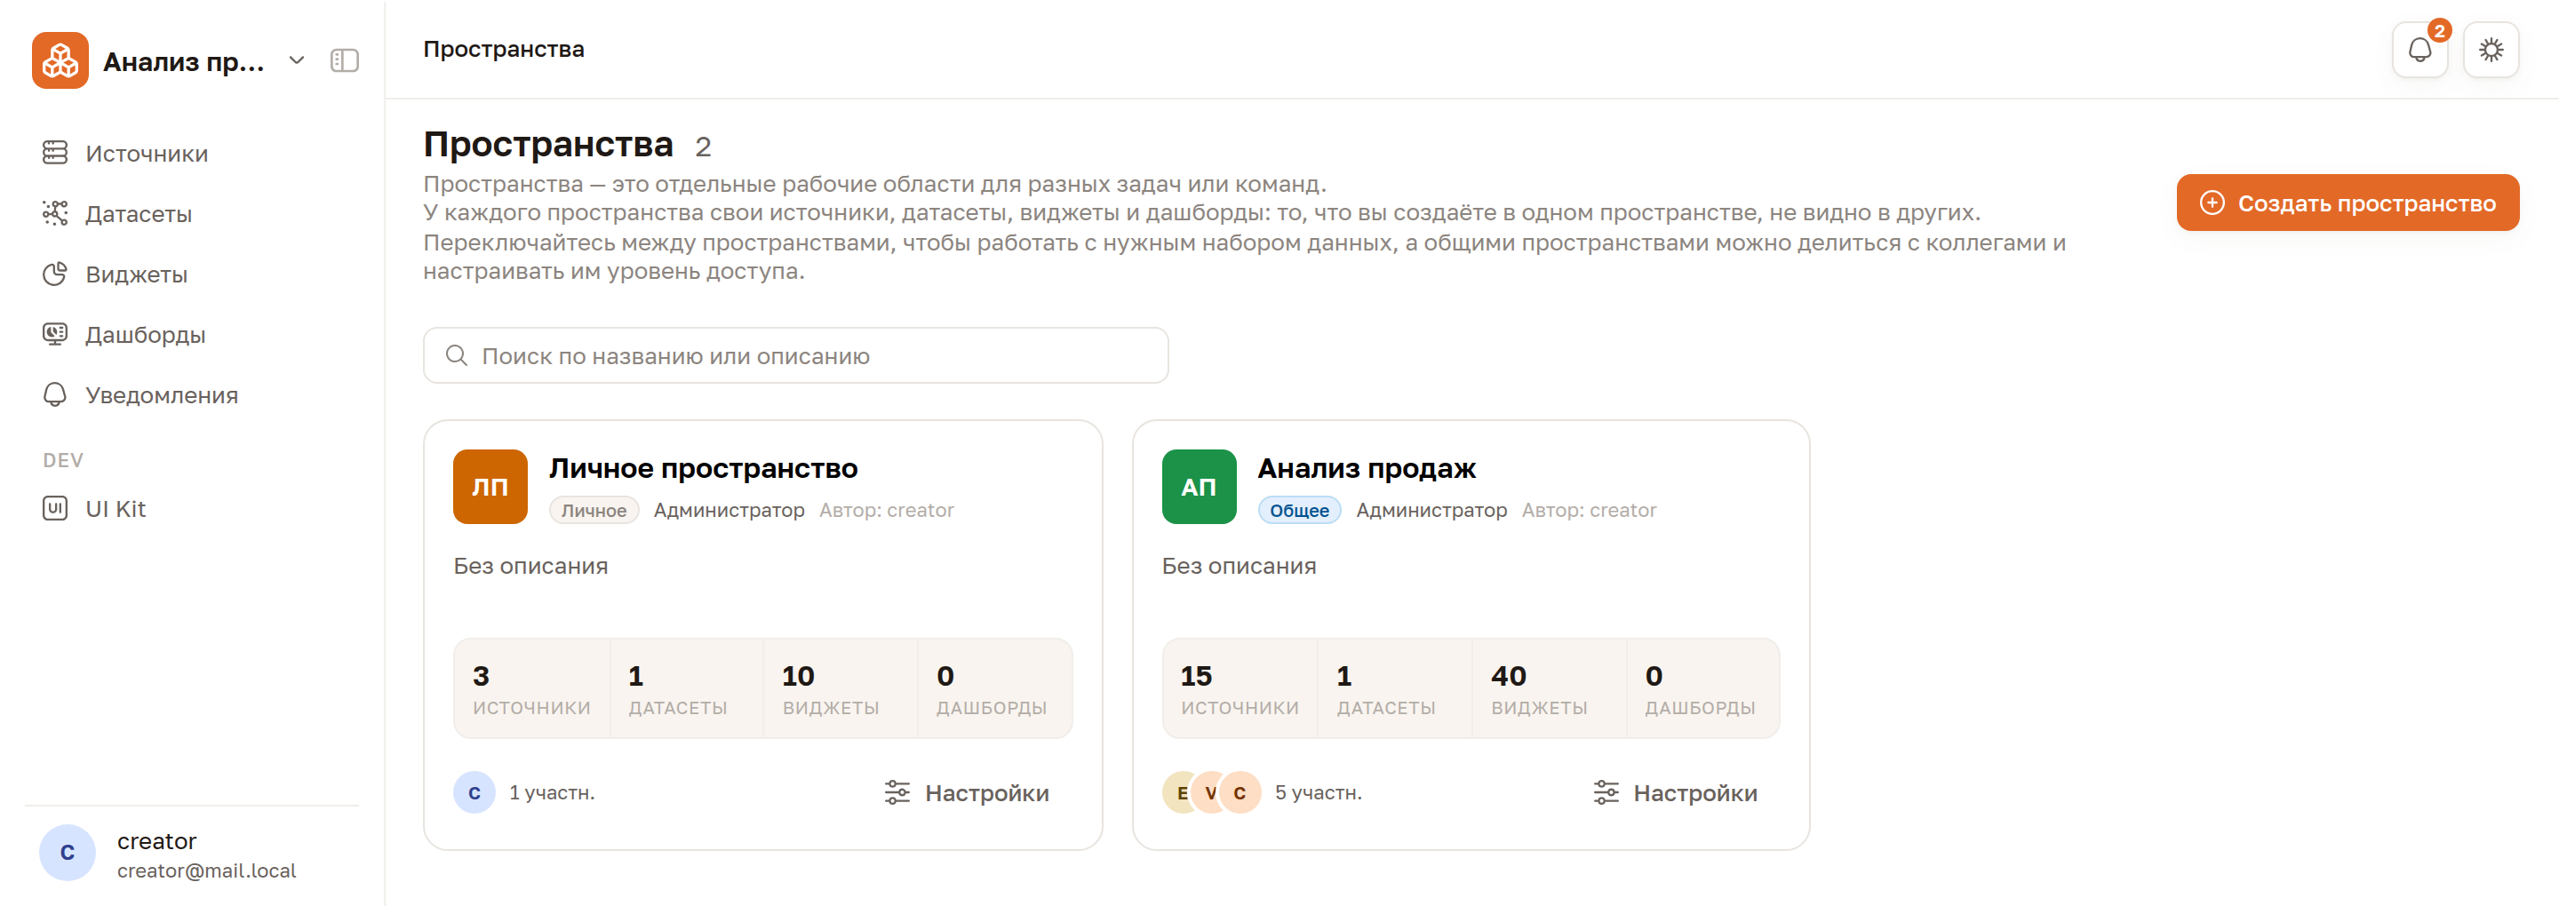Click the Уведомления bell icon in sidebar

pyautogui.click(x=54, y=394)
